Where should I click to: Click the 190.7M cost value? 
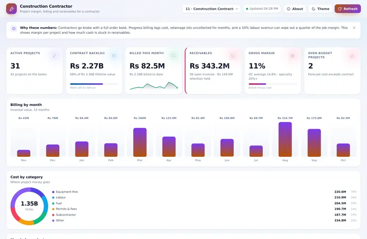340,209
